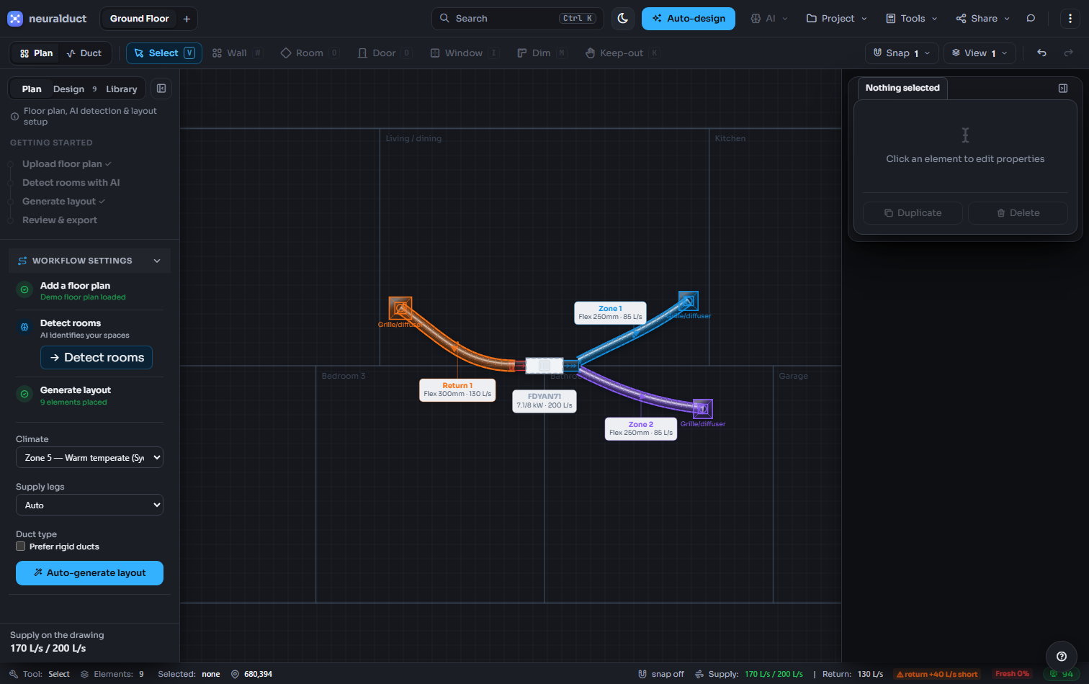
Task: Click the undo arrow icon
Action: (x=1041, y=53)
